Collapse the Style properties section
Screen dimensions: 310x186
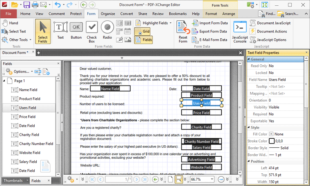248,127
